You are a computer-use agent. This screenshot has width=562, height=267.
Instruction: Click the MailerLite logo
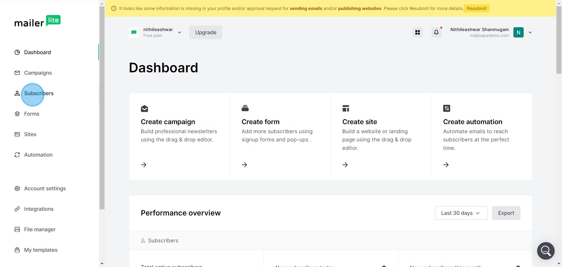coord(37,21)
